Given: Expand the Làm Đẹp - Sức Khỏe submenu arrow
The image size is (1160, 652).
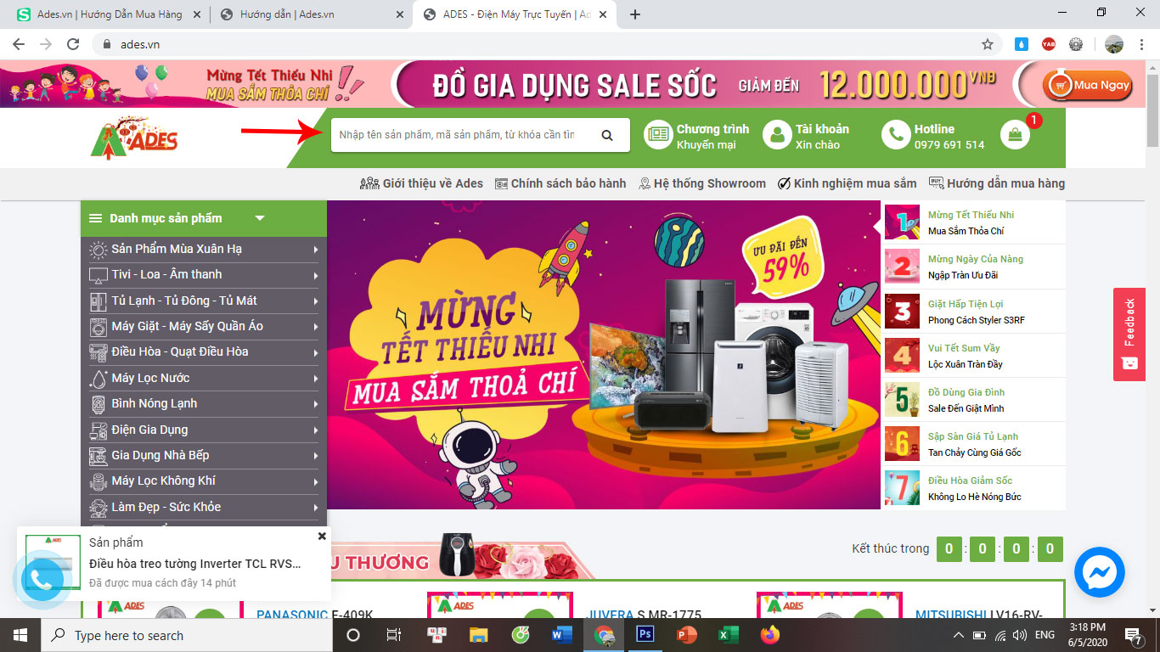Looking at the screenshot, I should pyautogui.click(x=316, y=508).
